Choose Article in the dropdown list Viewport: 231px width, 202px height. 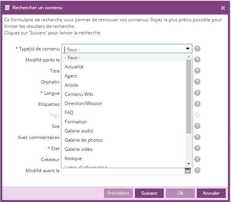[x=71, y=85]
